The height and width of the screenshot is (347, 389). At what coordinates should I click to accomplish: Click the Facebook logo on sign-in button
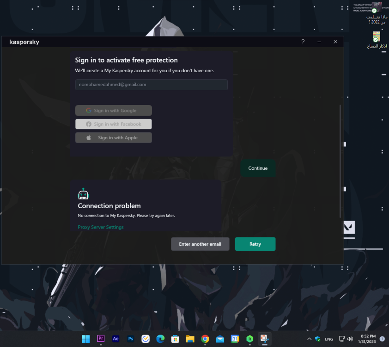tap(89, 124)
